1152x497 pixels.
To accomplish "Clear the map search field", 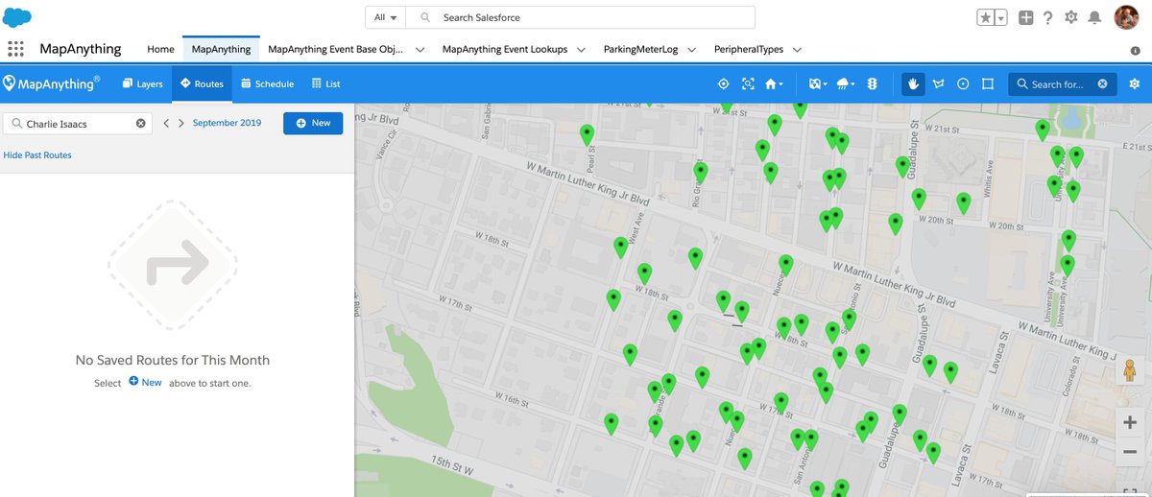I will pyautogui.click(x=1102, y=84).
